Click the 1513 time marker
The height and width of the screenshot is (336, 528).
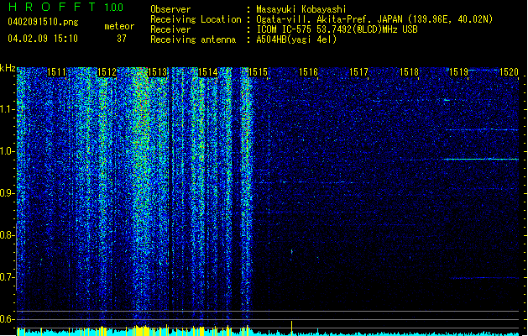tap(157, 72)
